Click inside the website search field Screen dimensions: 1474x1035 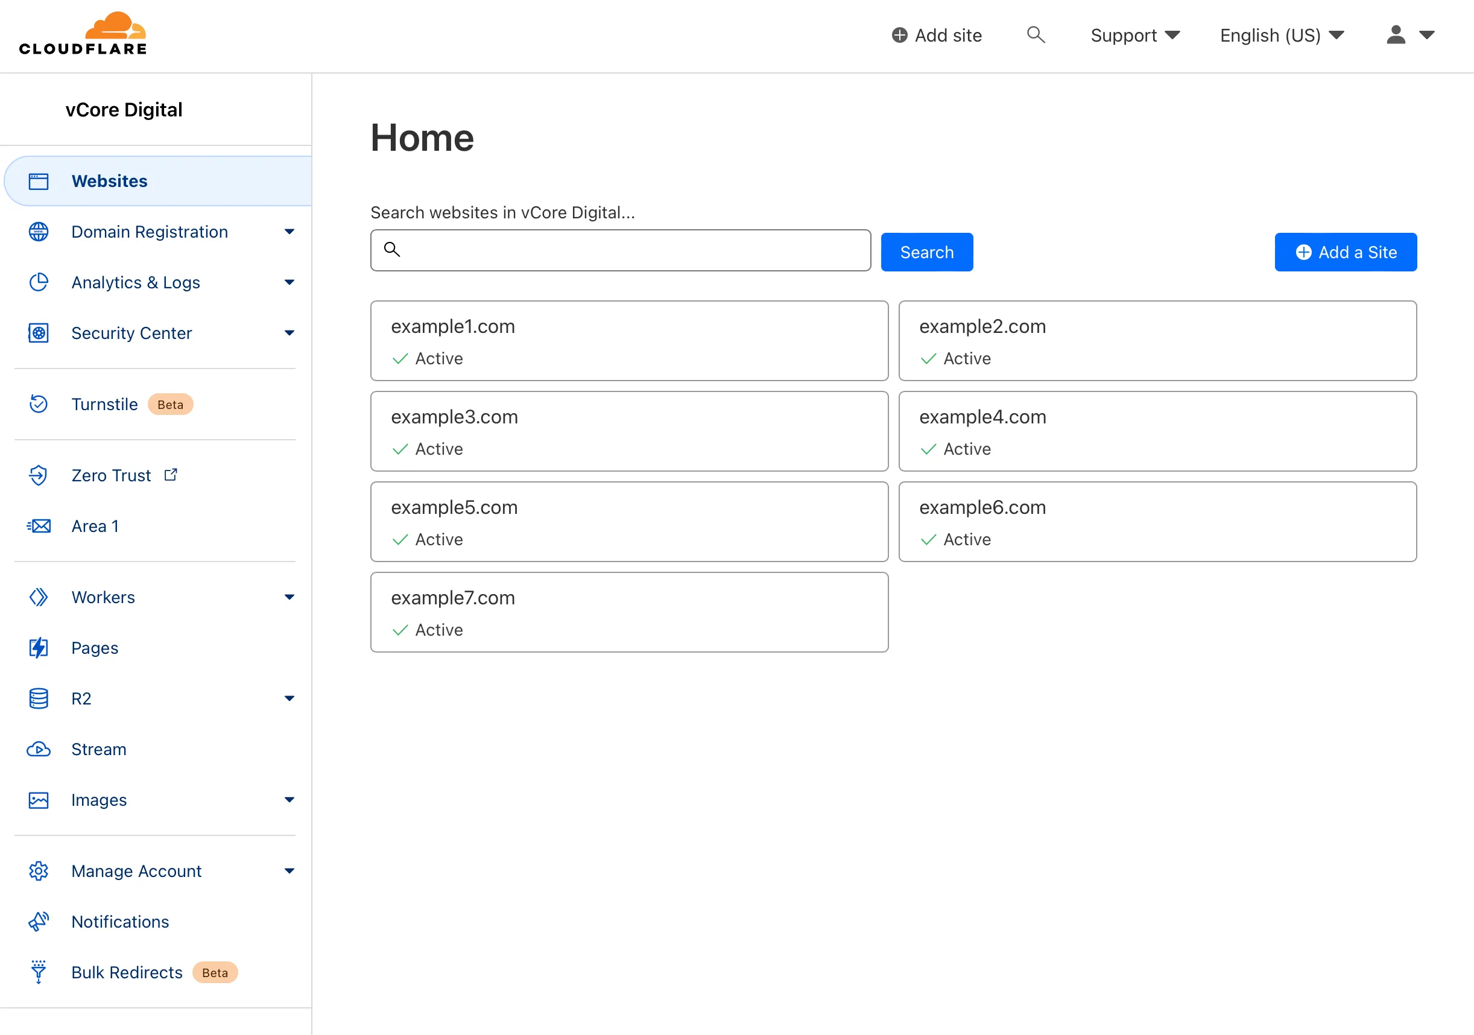[x=620, y=250]
